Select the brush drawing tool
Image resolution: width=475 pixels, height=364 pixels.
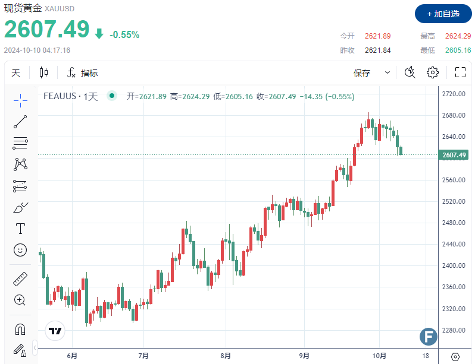click(x=21, y=207)
